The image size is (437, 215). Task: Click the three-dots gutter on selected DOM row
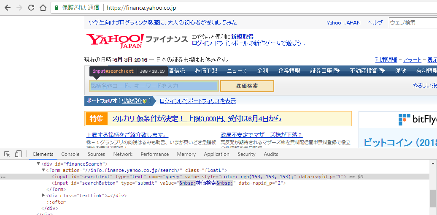tap(3, 177)
